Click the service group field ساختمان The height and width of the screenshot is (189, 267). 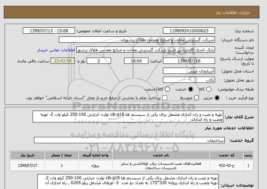coord(129,140)
